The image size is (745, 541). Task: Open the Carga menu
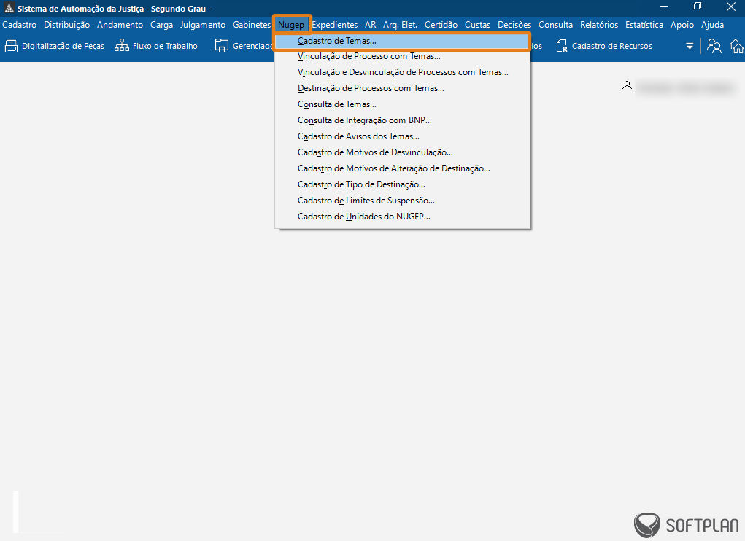pyautogui.click(x=161, y=25)
